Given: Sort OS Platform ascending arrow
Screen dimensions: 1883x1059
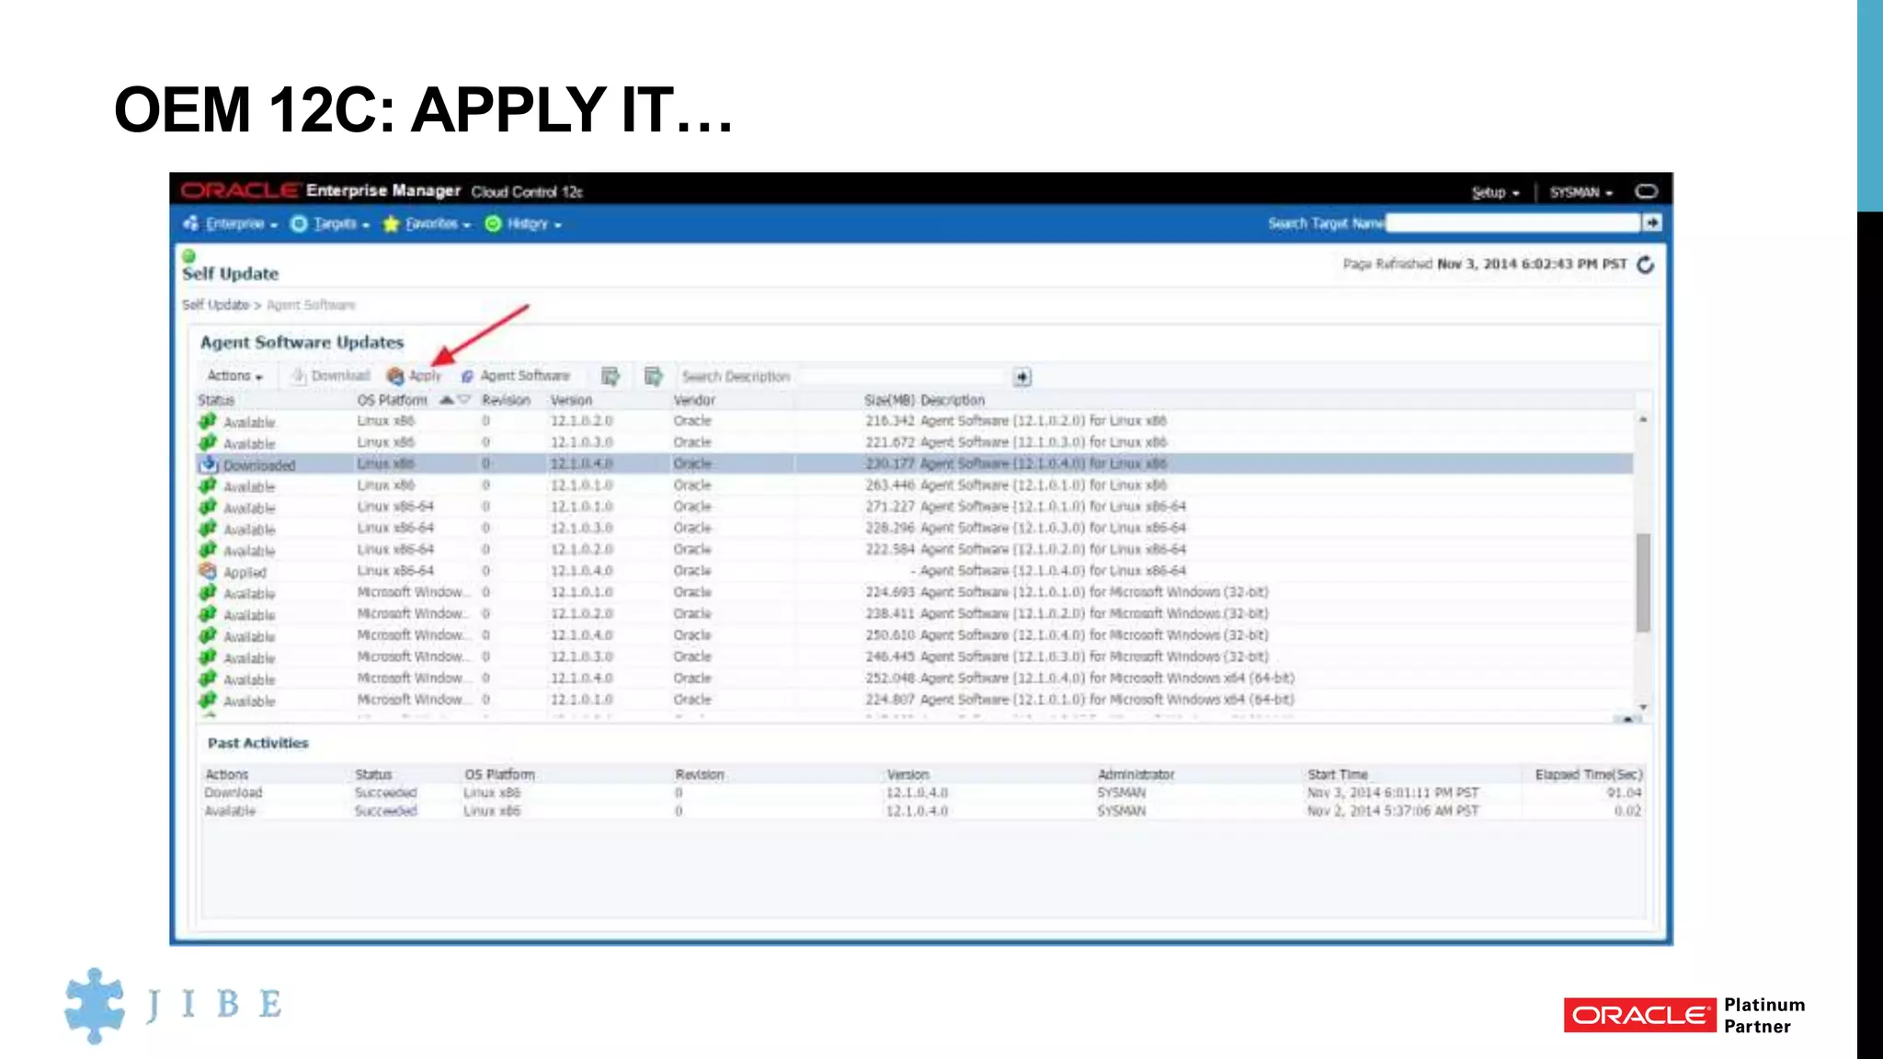Looking at the screenshot, I should coord(446,400).
